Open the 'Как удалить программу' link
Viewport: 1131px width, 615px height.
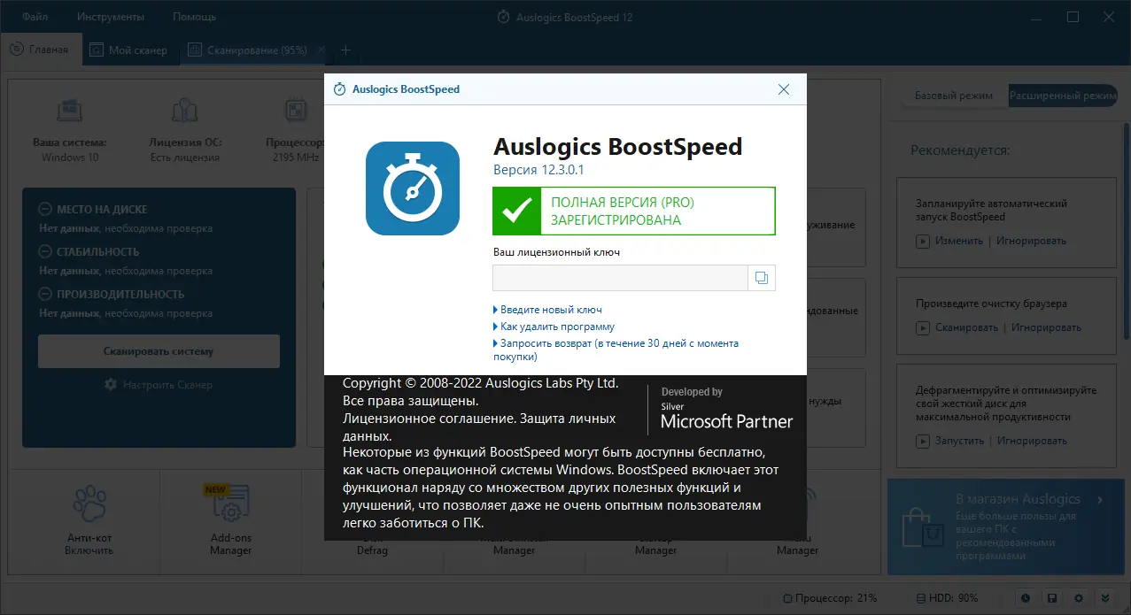coord(557,327)
